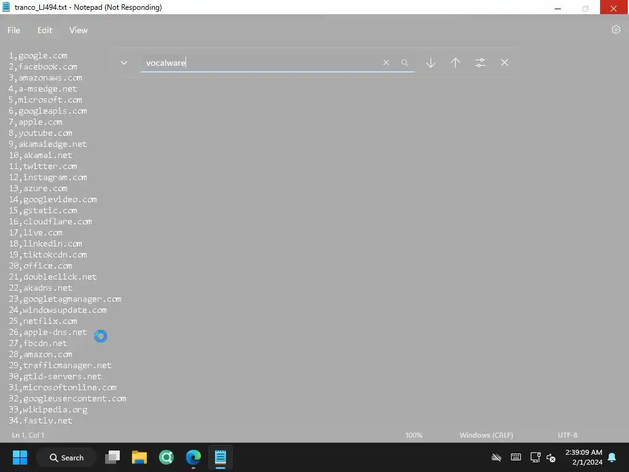Click the Notepad taskbar icon
The width and height of the screenshot is (629, 472).
221,457
